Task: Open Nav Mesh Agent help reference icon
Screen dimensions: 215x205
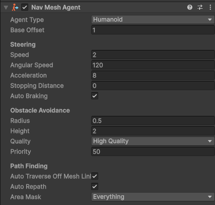Action: [x=190, y=7]
